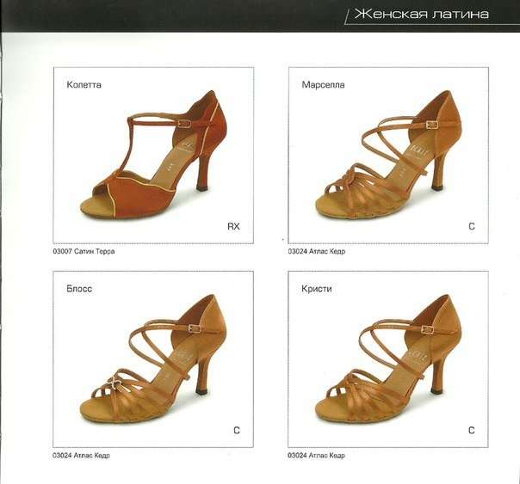Click the 'C' code in Кристи card
The width and height of the screenshot is (520, 484).
click(x=472, y=431)
